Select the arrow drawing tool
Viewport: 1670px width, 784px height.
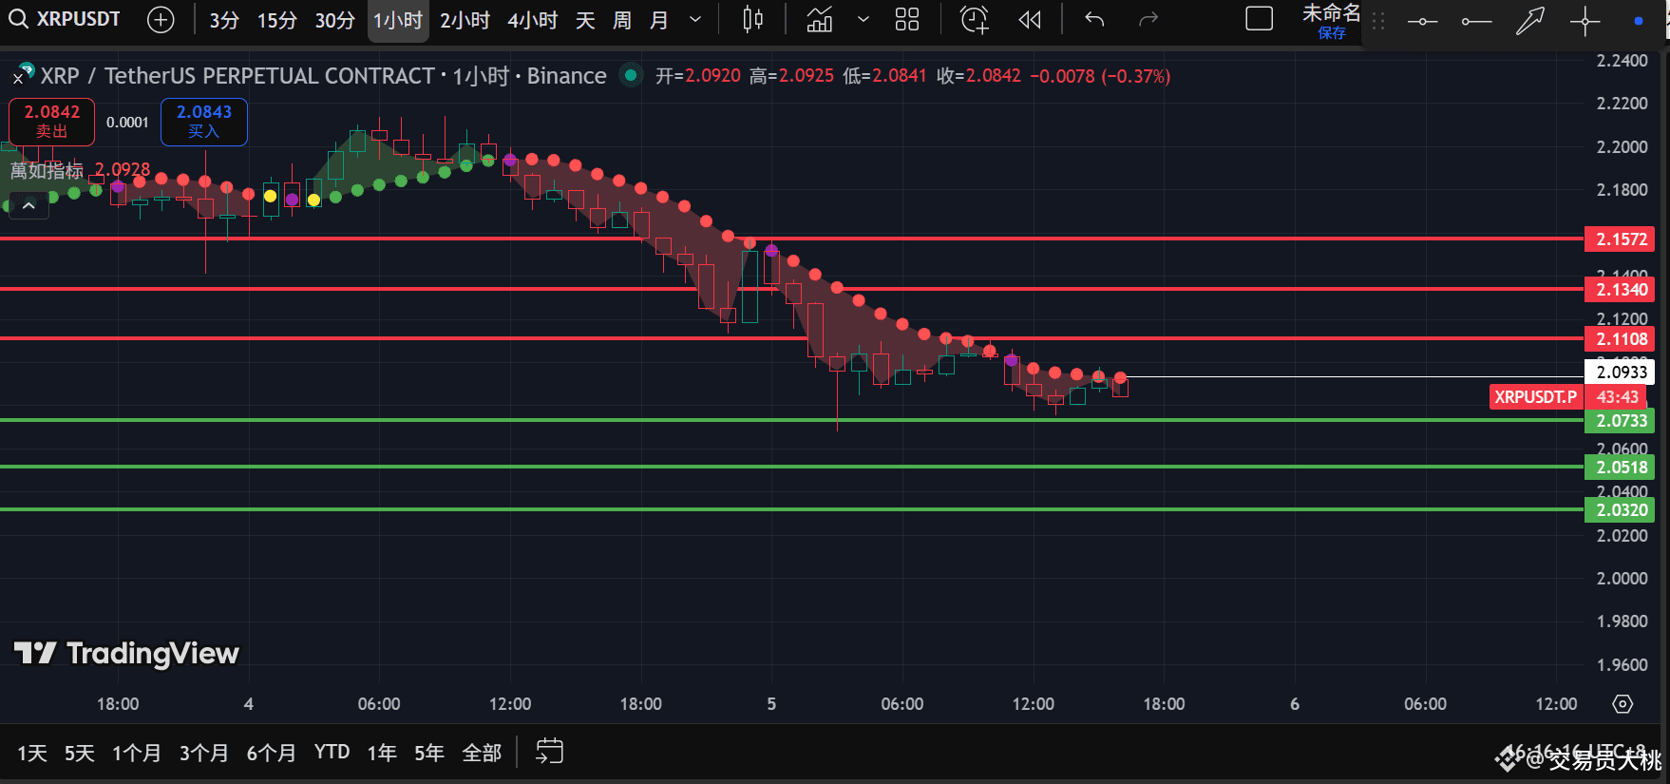[1530, 21]
